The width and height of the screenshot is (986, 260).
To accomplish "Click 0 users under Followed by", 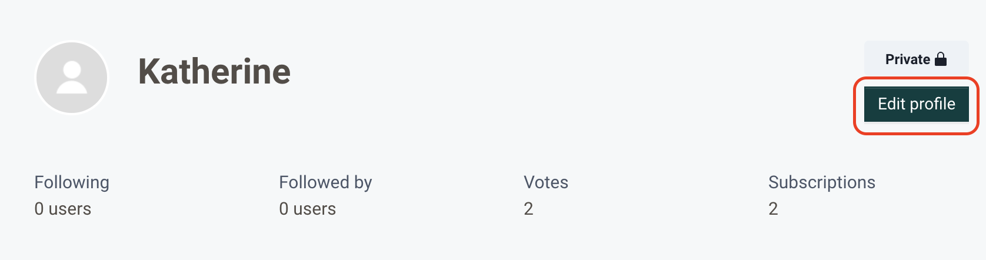I will pyautogui.click(x=308, y=209).
